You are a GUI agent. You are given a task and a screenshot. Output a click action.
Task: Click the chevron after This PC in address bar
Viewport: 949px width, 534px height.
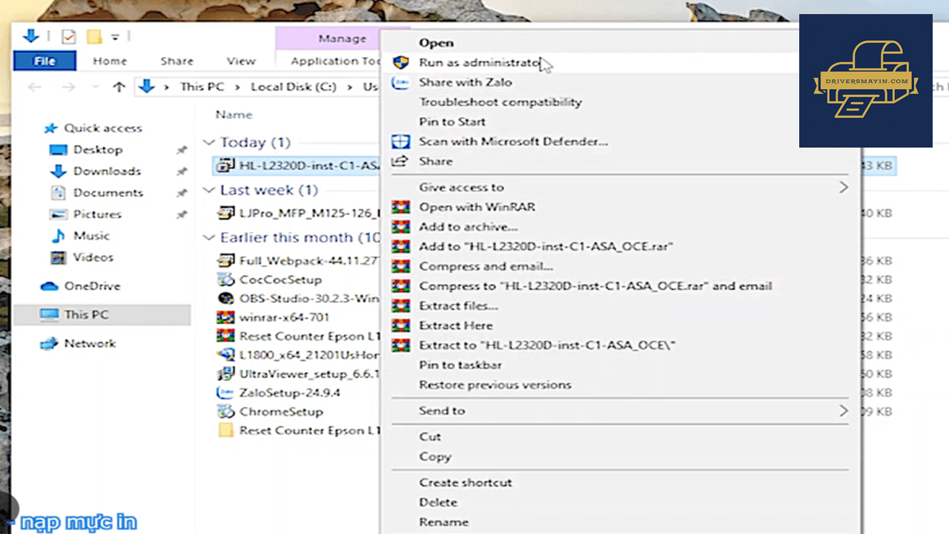tap(237, 87)
